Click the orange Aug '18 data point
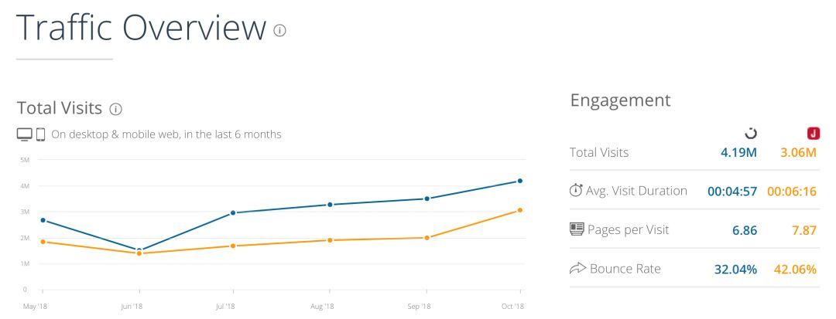 coord(330,240)
